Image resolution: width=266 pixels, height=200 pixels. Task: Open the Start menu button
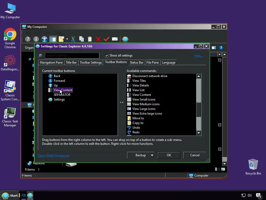tap(10, 195)
